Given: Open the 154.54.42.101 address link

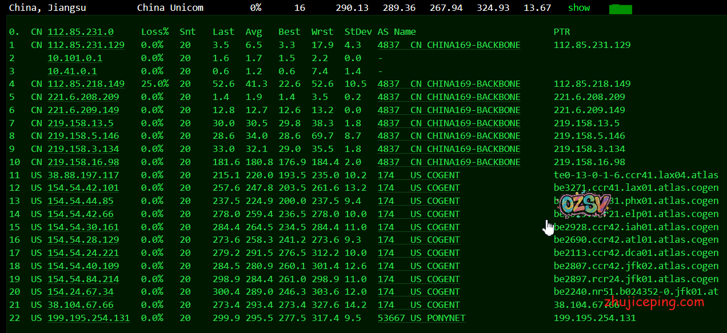Looking at the screenshot, I should [x=83, y=188].
